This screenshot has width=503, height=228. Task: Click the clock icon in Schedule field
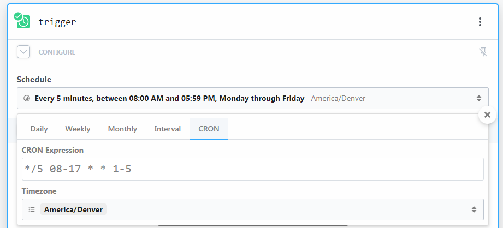(27, 98)
